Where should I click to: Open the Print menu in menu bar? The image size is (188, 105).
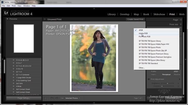pyautogui.click(x=14, y=6)
